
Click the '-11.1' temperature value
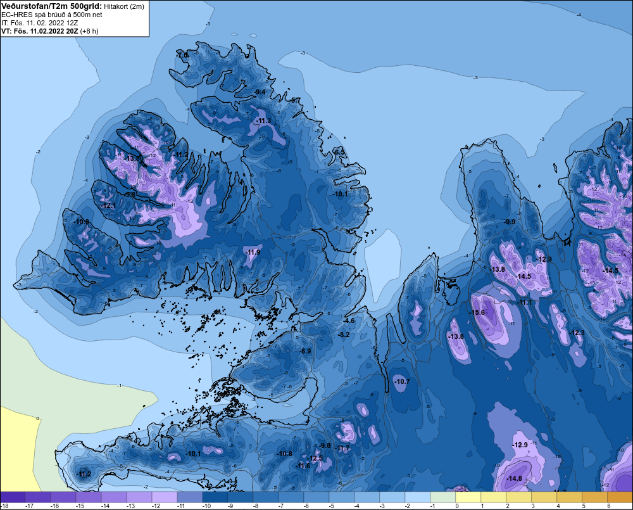click(524, 302)
